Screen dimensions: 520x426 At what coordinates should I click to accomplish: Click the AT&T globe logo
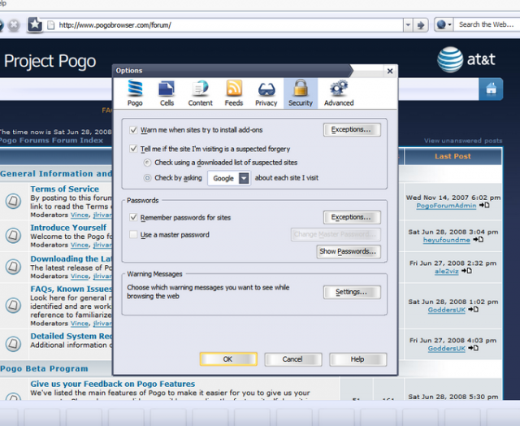450,59
